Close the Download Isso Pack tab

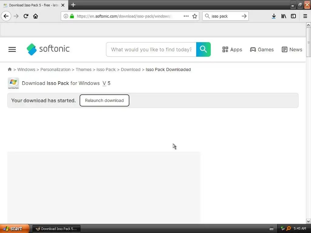click(x=63, y=5)
